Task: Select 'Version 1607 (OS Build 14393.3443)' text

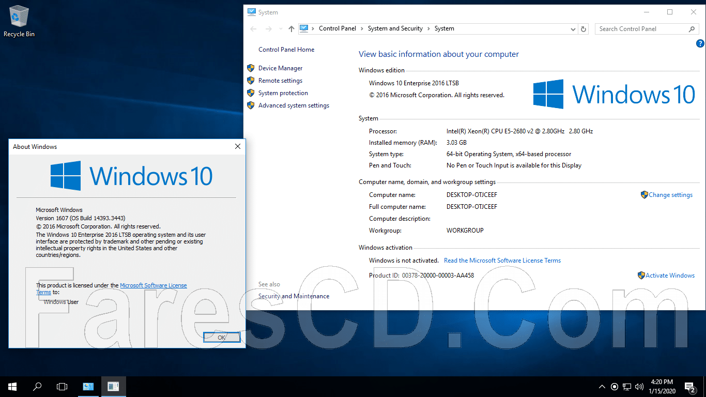Action: [x=81, y=218]
